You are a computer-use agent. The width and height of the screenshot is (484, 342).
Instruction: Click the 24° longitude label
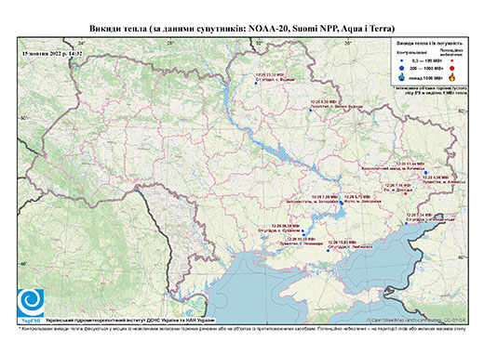(x=82, y=43)
